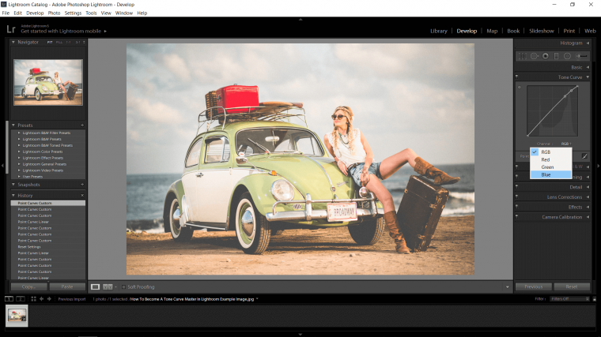
Task: Set navigator zoom to FILL
Action: [x=59, y=42]
